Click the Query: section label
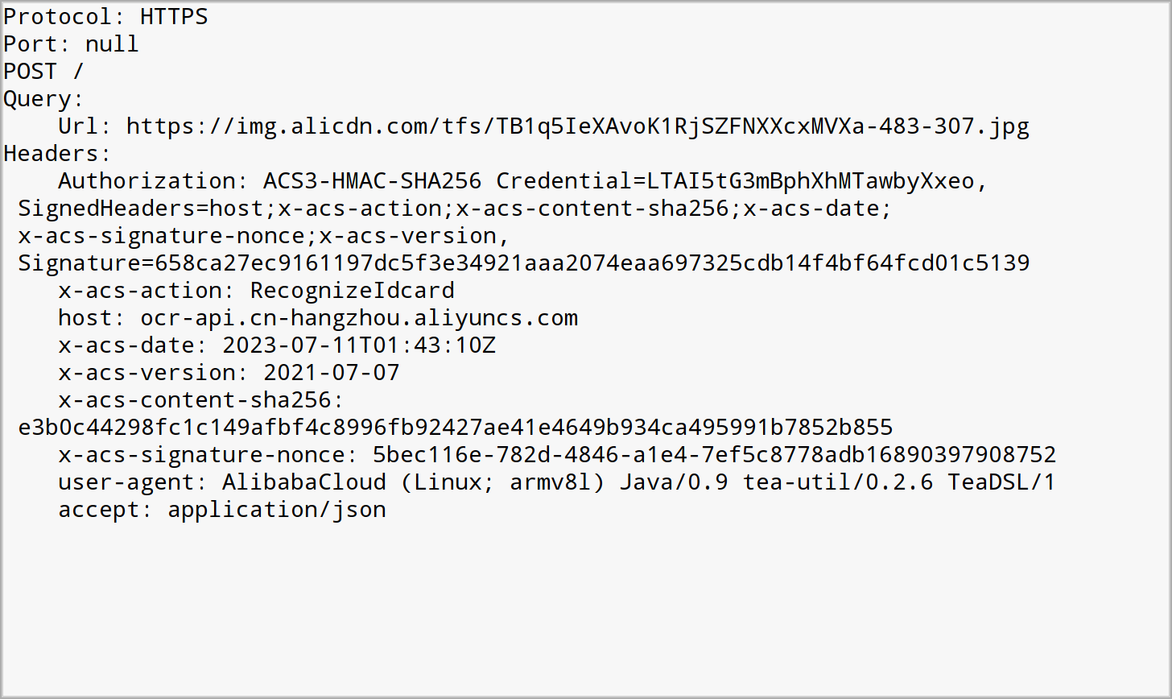The height and width of the screenshot is (699, 1172). [44, 100]
